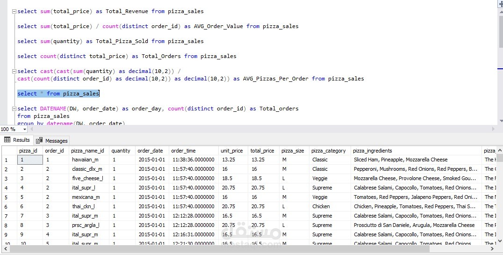Collapse the AVG_Pizzas_Per_Order query block

pyautogui.click(x=14, y=71)
